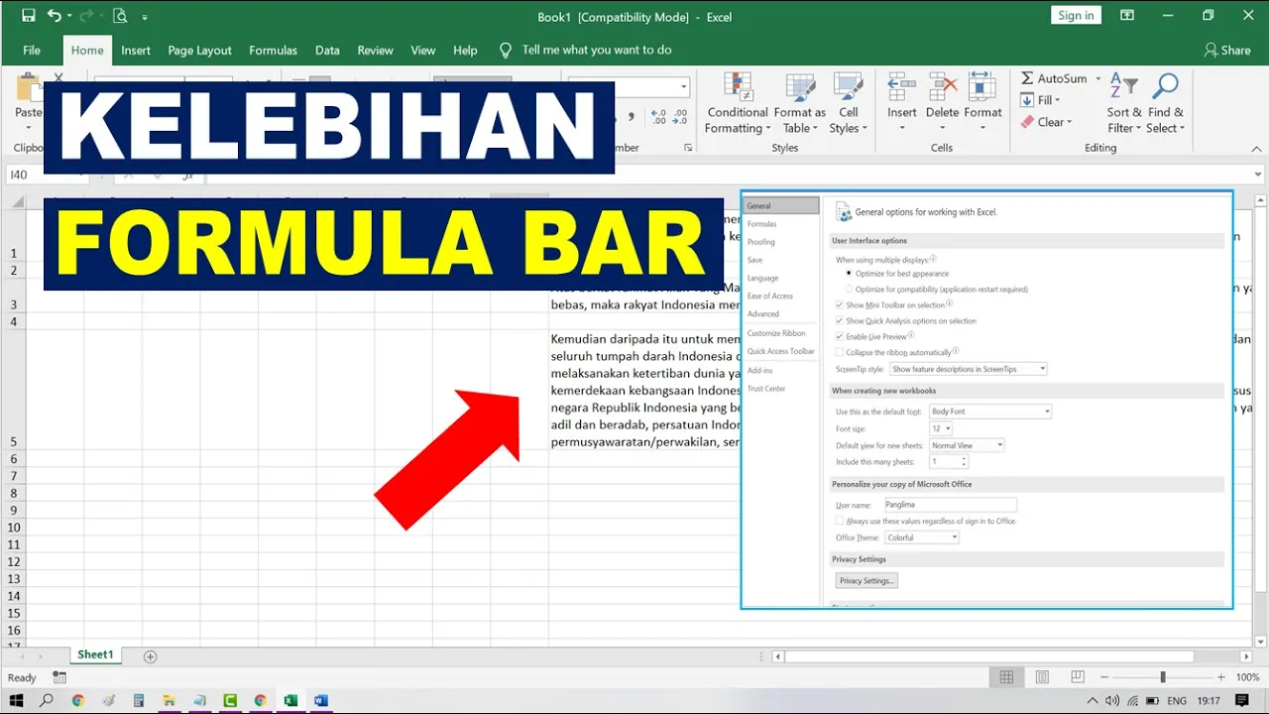Open Font size dropdown
Viewport: 1269px width, 714px height.
tap(940, 428)
